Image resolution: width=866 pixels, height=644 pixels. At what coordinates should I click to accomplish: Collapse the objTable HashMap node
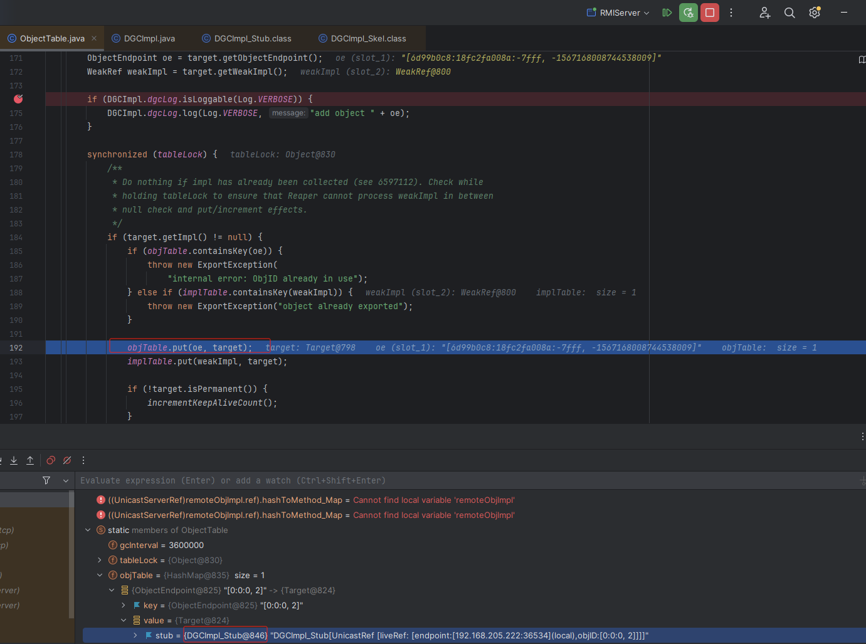pyautogui.click(x=99, y=575)
